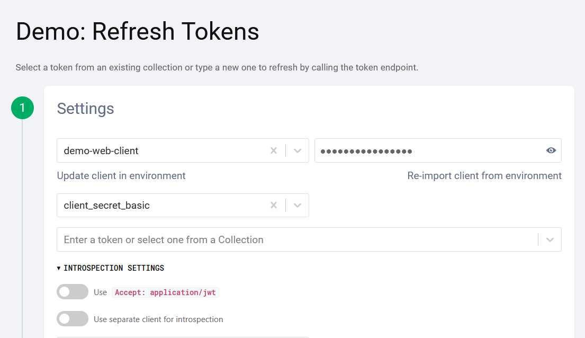
Task: Expand the demo-web-client combo box
Action: click(x=296, y=150)
